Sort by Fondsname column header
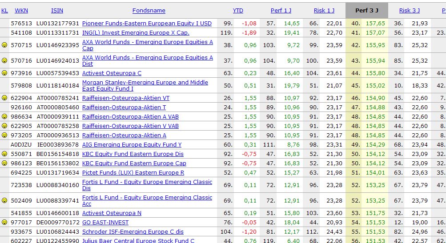The image size is (446, 243). pos(149,11)
